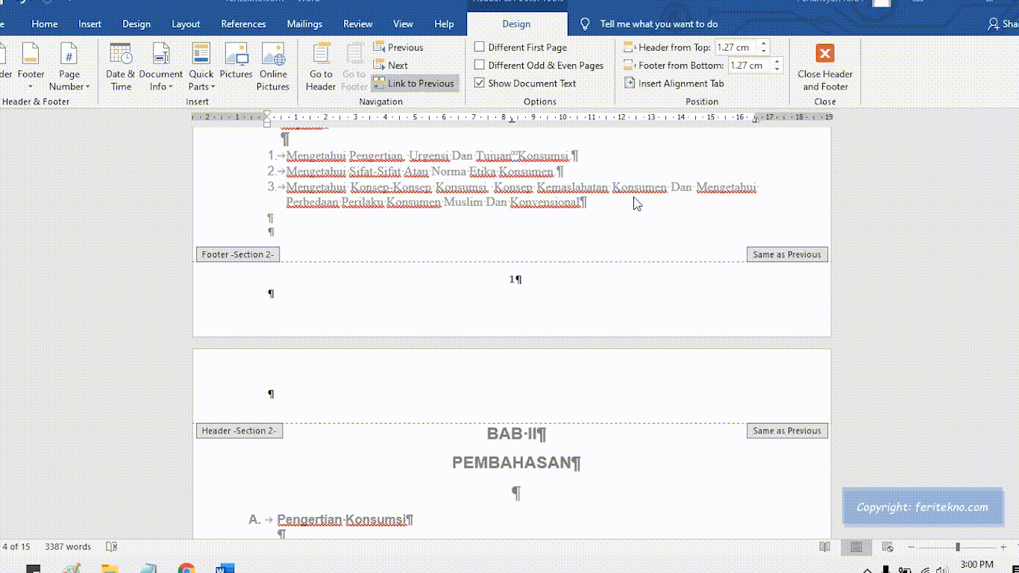The image size is (1019, 573).
Task: Click the Footer -Section 2- tag
Action: pos(237,254)
